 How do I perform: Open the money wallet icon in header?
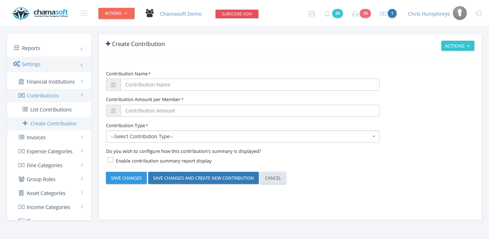383,14
